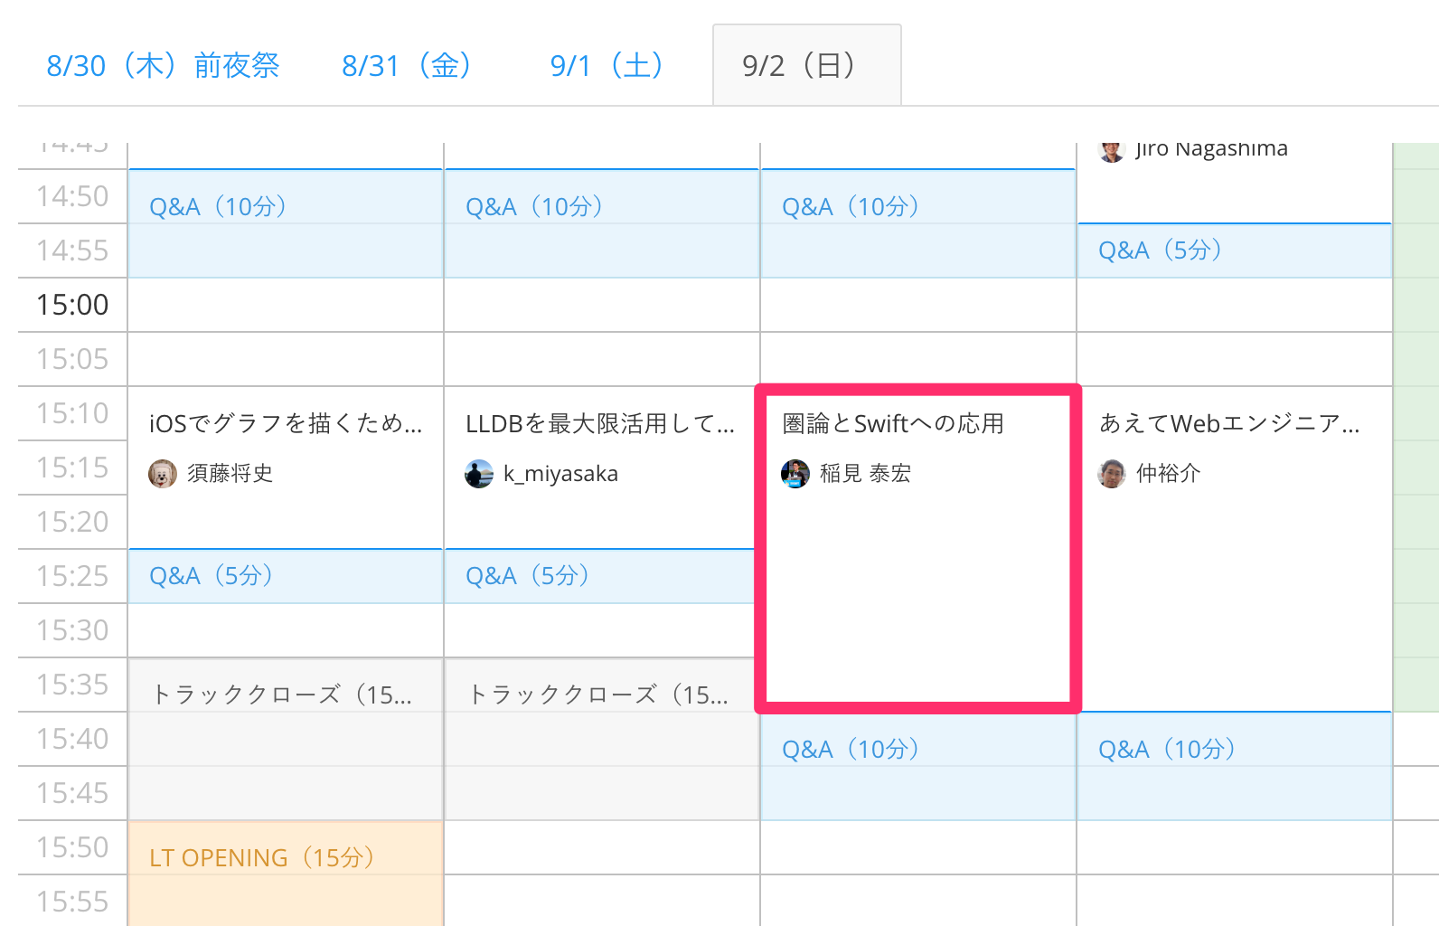The image size is (1439, 926).
Task: Switch to 8/30（木）前夜祭 tab
Action: click(163, 66)
